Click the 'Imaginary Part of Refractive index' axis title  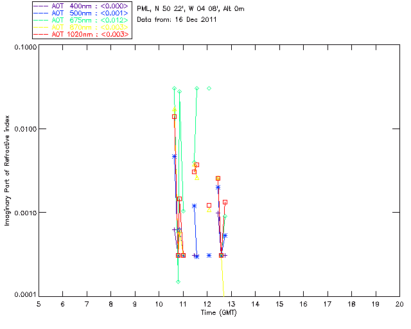tap(7, 170)
